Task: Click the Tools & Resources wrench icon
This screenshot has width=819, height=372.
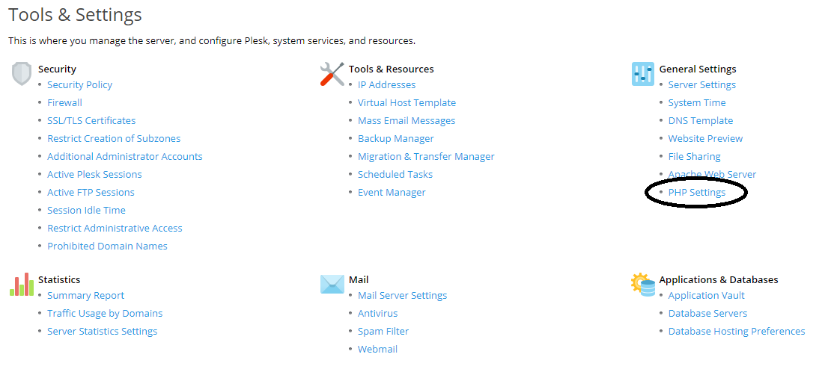Action: pos(332,74)
